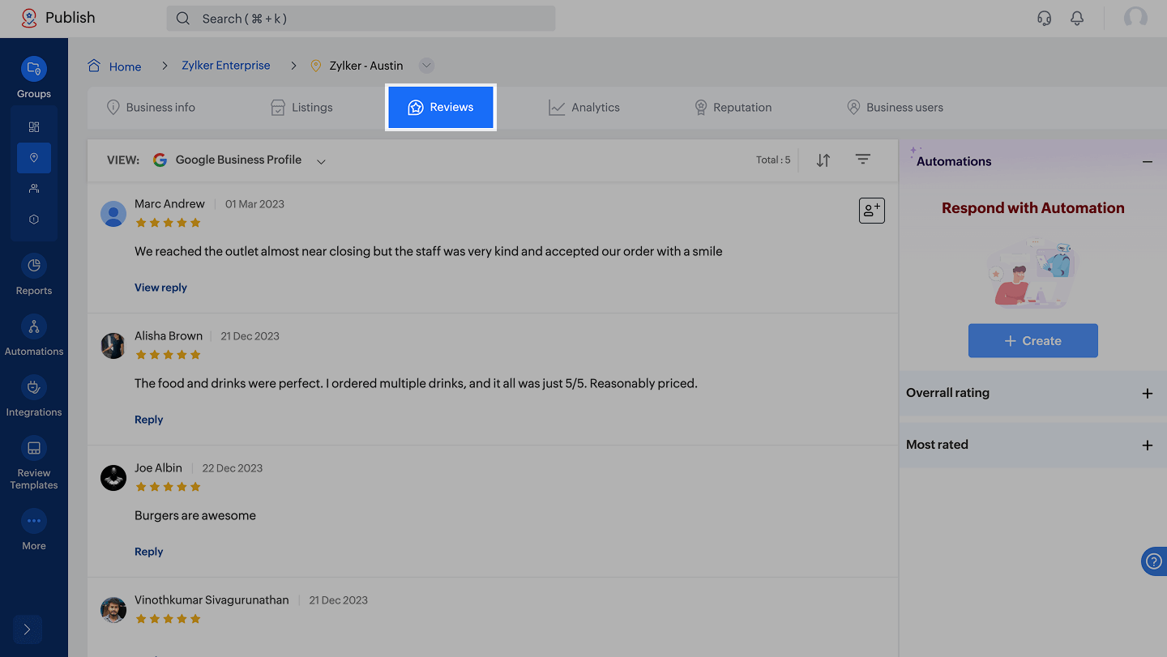
Task: Click Marc Andrew reviewer name
Action: tap(169, 204)
